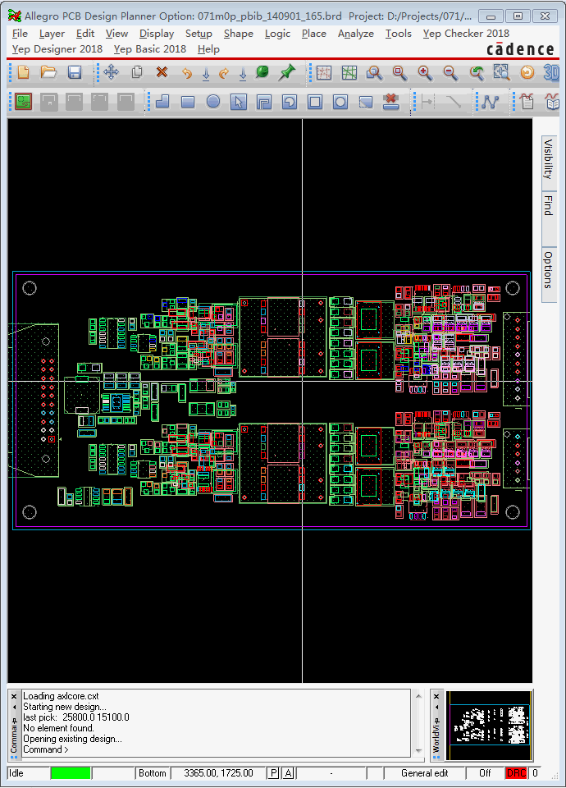
Task: Click the Shape Select arrow tool
Action: click(x=239, y=102)
